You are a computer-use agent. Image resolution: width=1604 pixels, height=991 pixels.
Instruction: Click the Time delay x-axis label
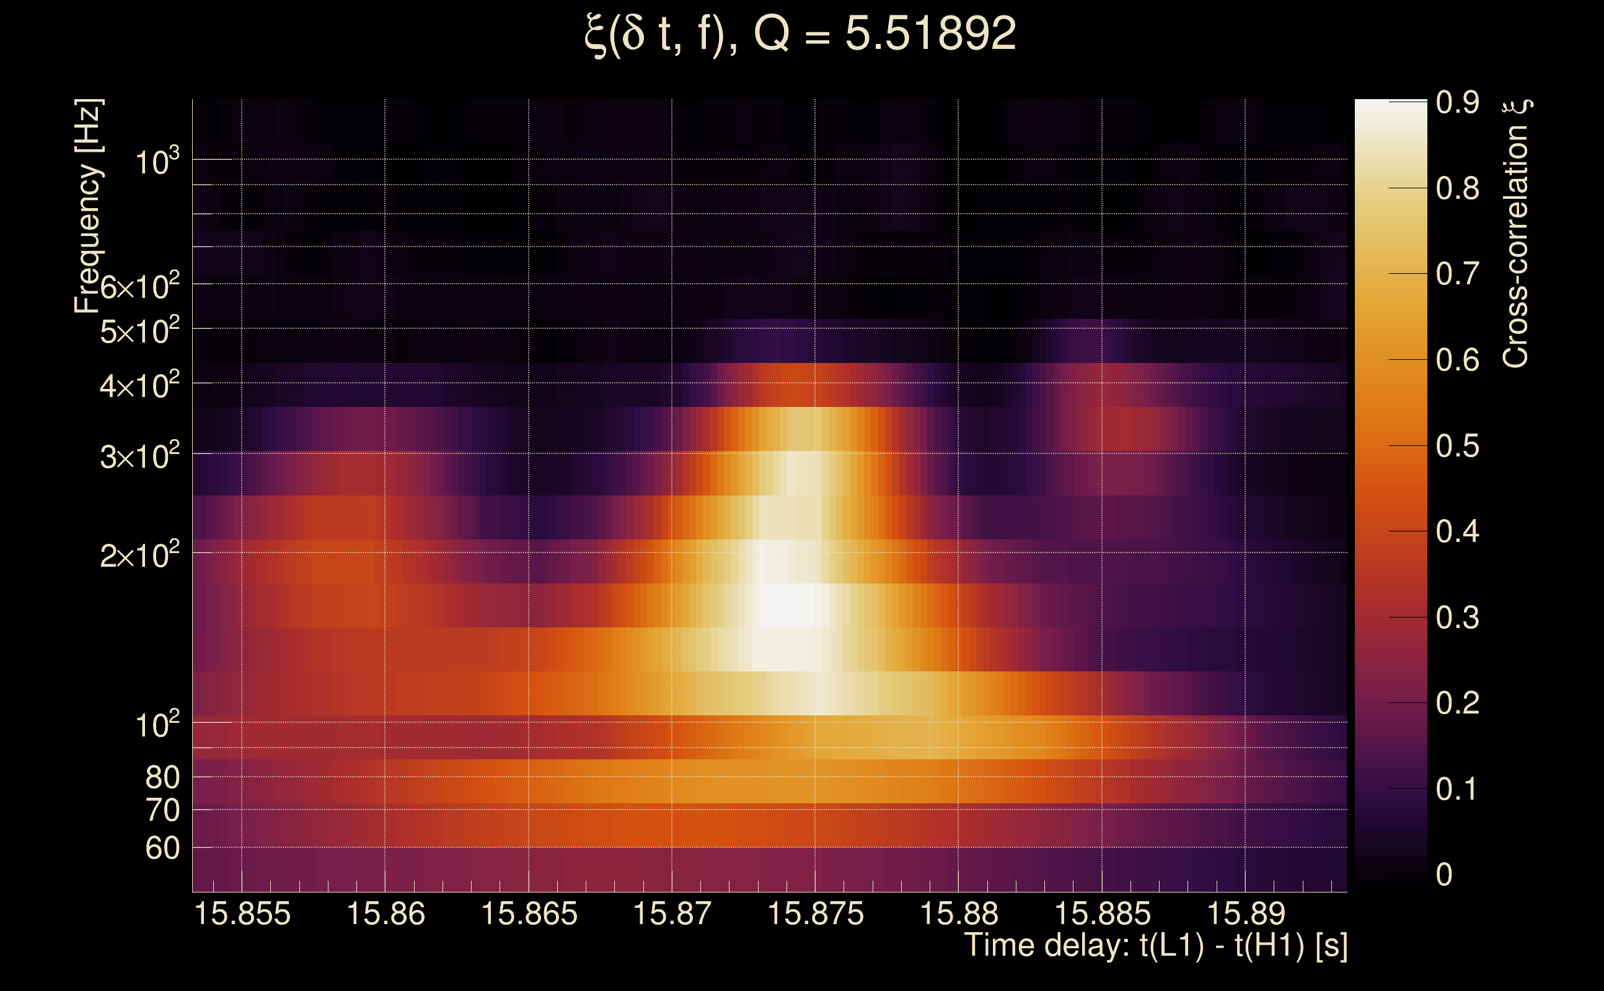[1155, 946]
